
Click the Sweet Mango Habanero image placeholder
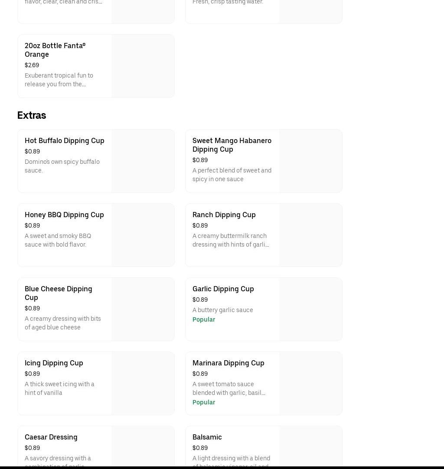tap(310, 161)
